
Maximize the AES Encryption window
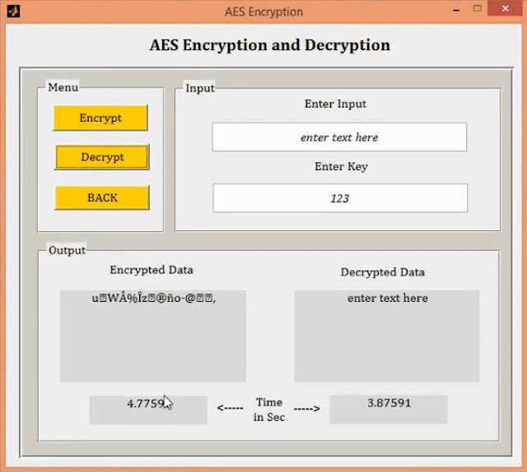[478, 9]
